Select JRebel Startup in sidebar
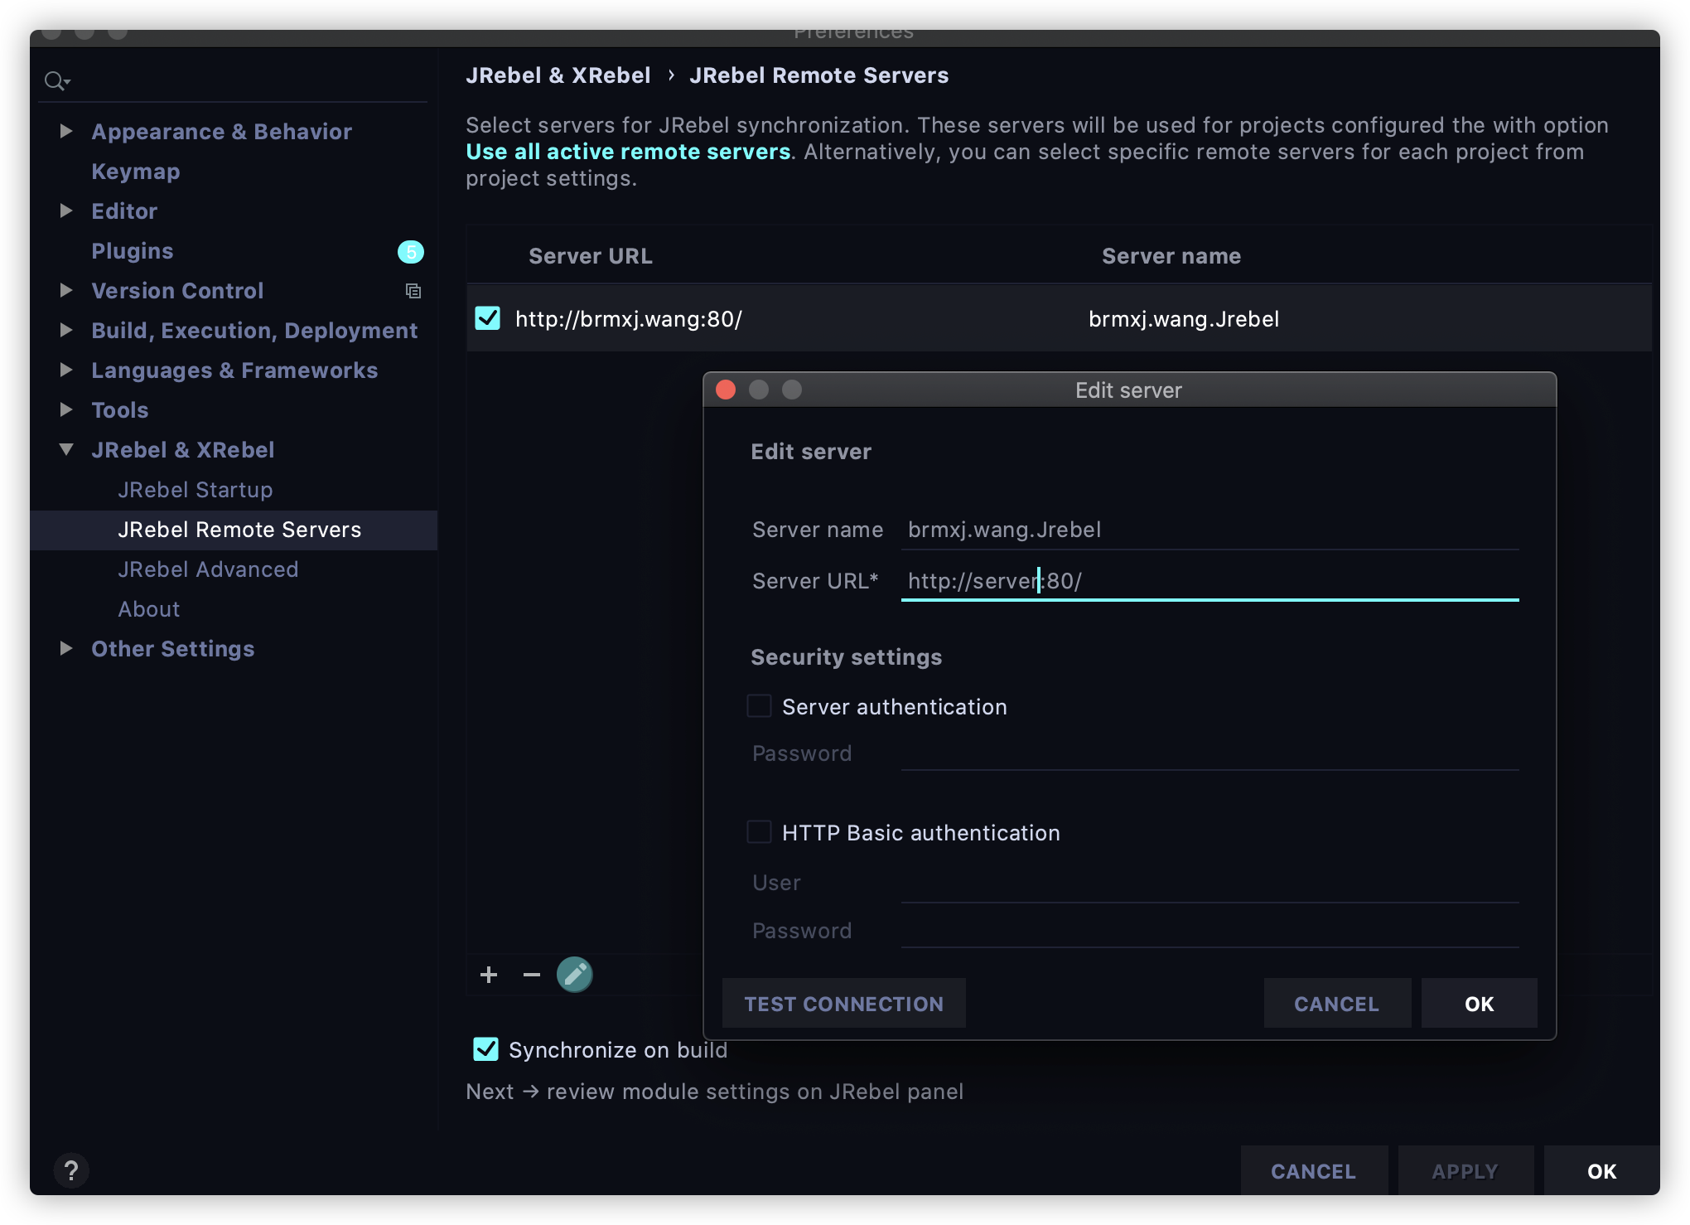Image resolution: width=1690 pixels, height=1225 pixels. (x=196, y=490)
